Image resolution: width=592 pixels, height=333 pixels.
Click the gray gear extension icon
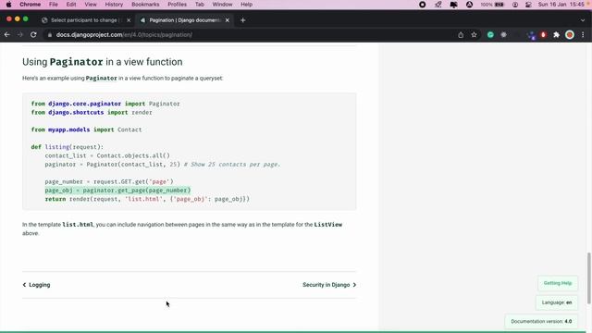coord(503,35)
